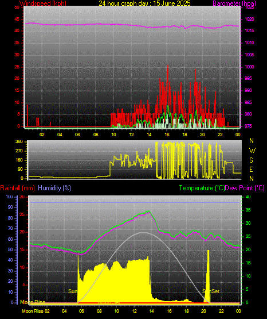This screenshot has height=319, width=267.
Task: Click the Moon Rise label inside bottom chart
Action: coord(33,302)
